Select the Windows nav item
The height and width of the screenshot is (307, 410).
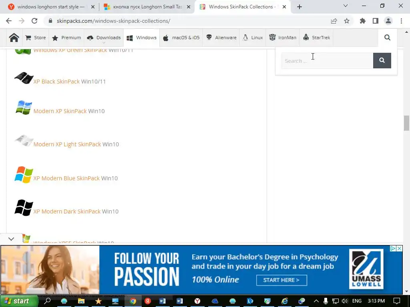[x=141, y=38]
